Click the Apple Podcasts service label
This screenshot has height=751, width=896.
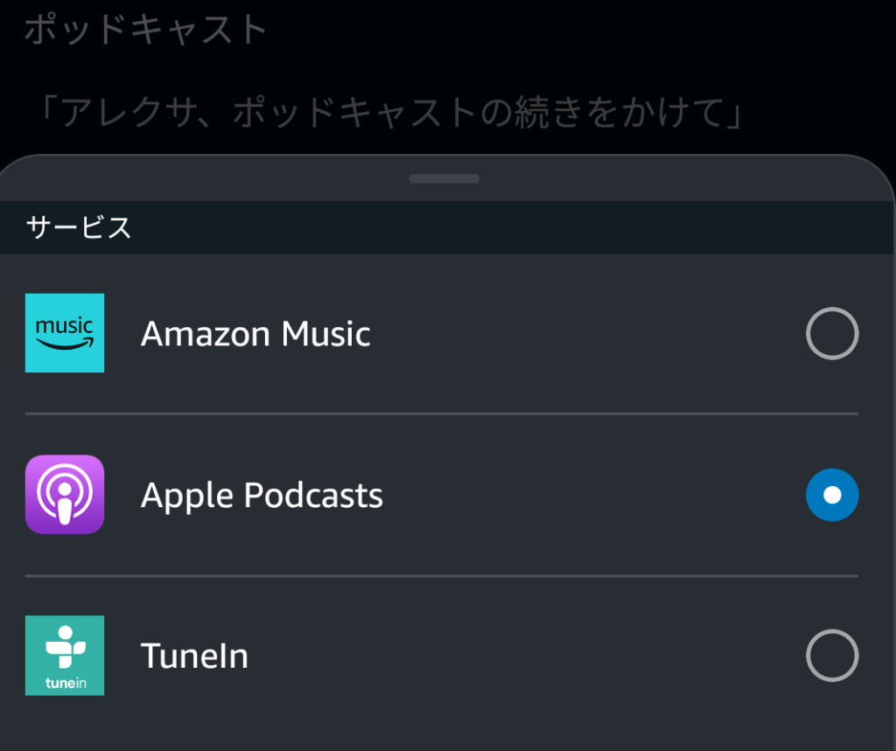click(262, 495)
